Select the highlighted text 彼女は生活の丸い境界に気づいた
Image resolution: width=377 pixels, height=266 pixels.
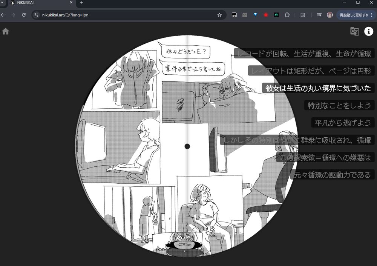coord(318,88)
